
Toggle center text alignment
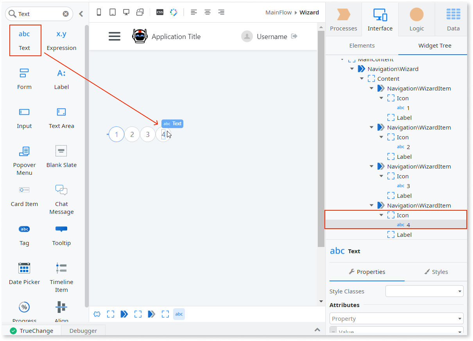pyautogui.click(x=208, y=12)
